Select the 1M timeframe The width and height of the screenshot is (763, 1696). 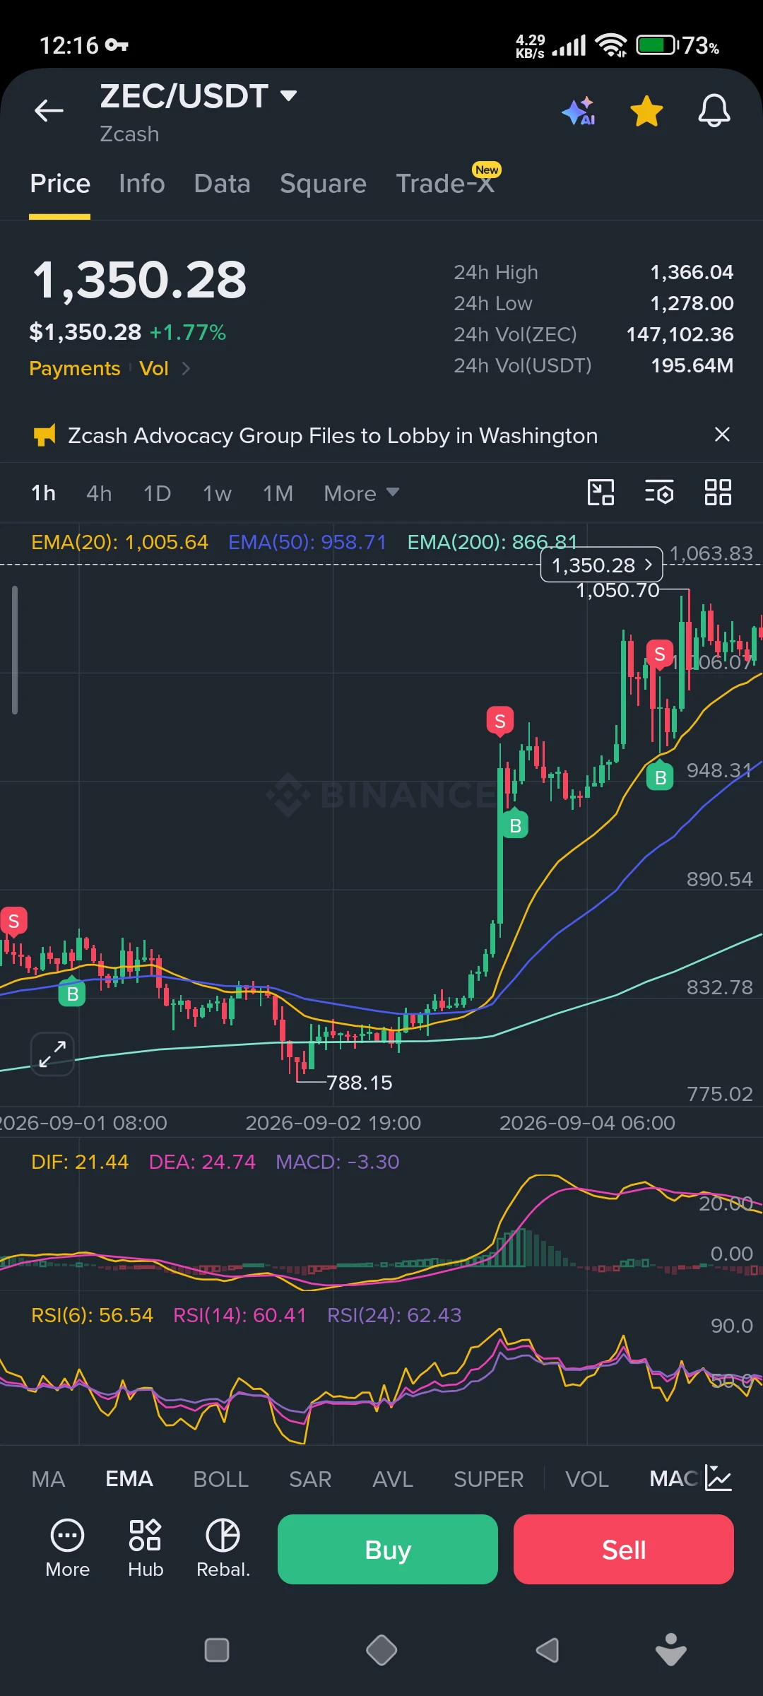point(278,493)
